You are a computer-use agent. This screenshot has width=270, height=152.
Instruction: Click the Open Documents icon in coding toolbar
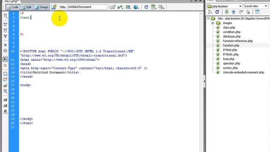coord(5,16)
